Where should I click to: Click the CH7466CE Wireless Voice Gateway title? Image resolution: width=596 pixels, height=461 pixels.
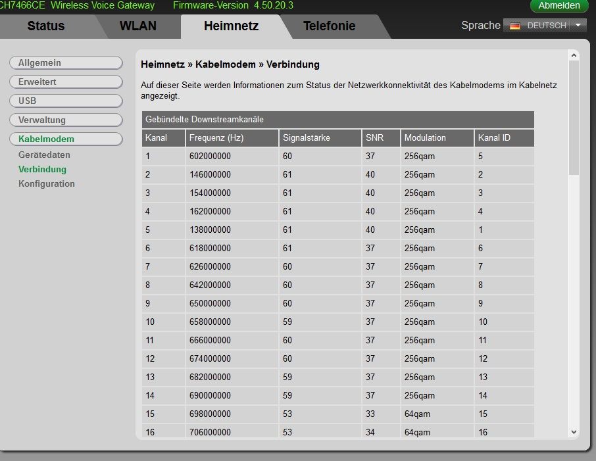point(77,5)
